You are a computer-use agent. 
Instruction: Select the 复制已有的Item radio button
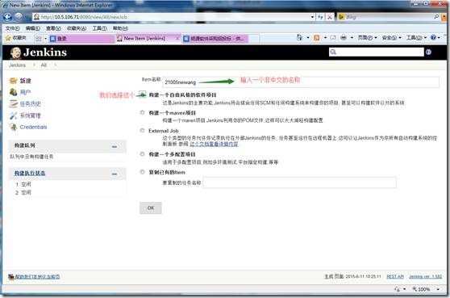tap(142, 172)
